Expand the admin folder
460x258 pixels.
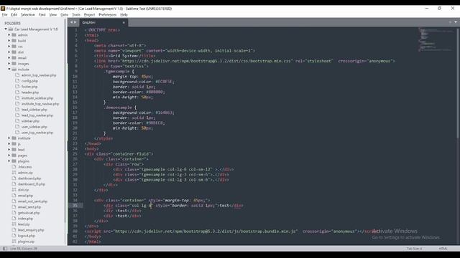point(9,35)
